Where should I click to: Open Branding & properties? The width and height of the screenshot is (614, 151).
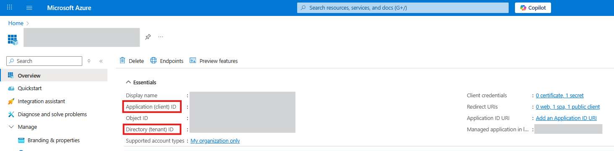[54, 140]
